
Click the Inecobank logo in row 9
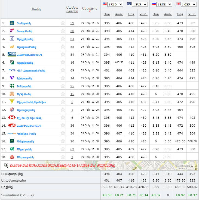pos(12,86)
